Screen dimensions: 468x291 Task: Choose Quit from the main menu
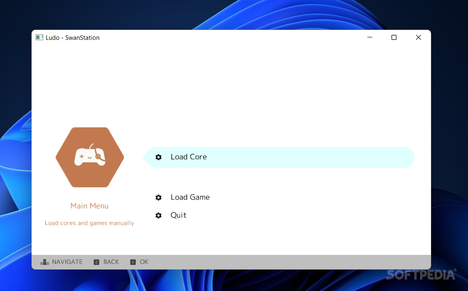178,215
